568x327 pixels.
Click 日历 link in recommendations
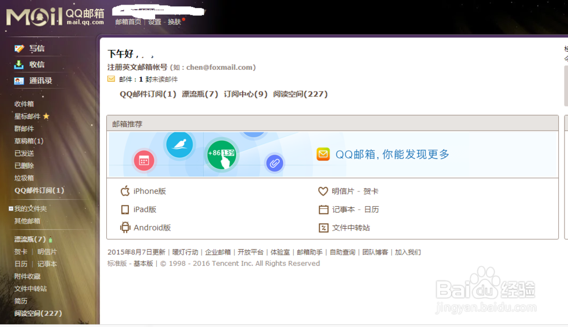tap(371, 209)
